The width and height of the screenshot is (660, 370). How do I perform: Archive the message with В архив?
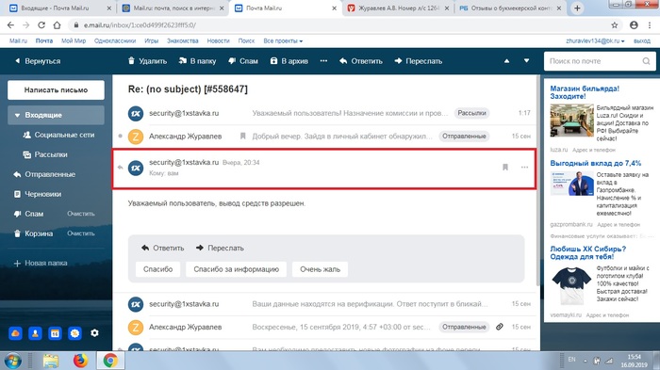pyautogui.click(x=289, y=61)
